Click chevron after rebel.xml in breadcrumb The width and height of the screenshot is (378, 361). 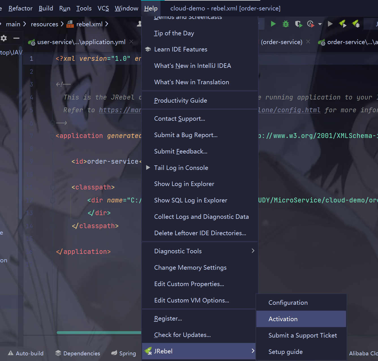point(106,24)
